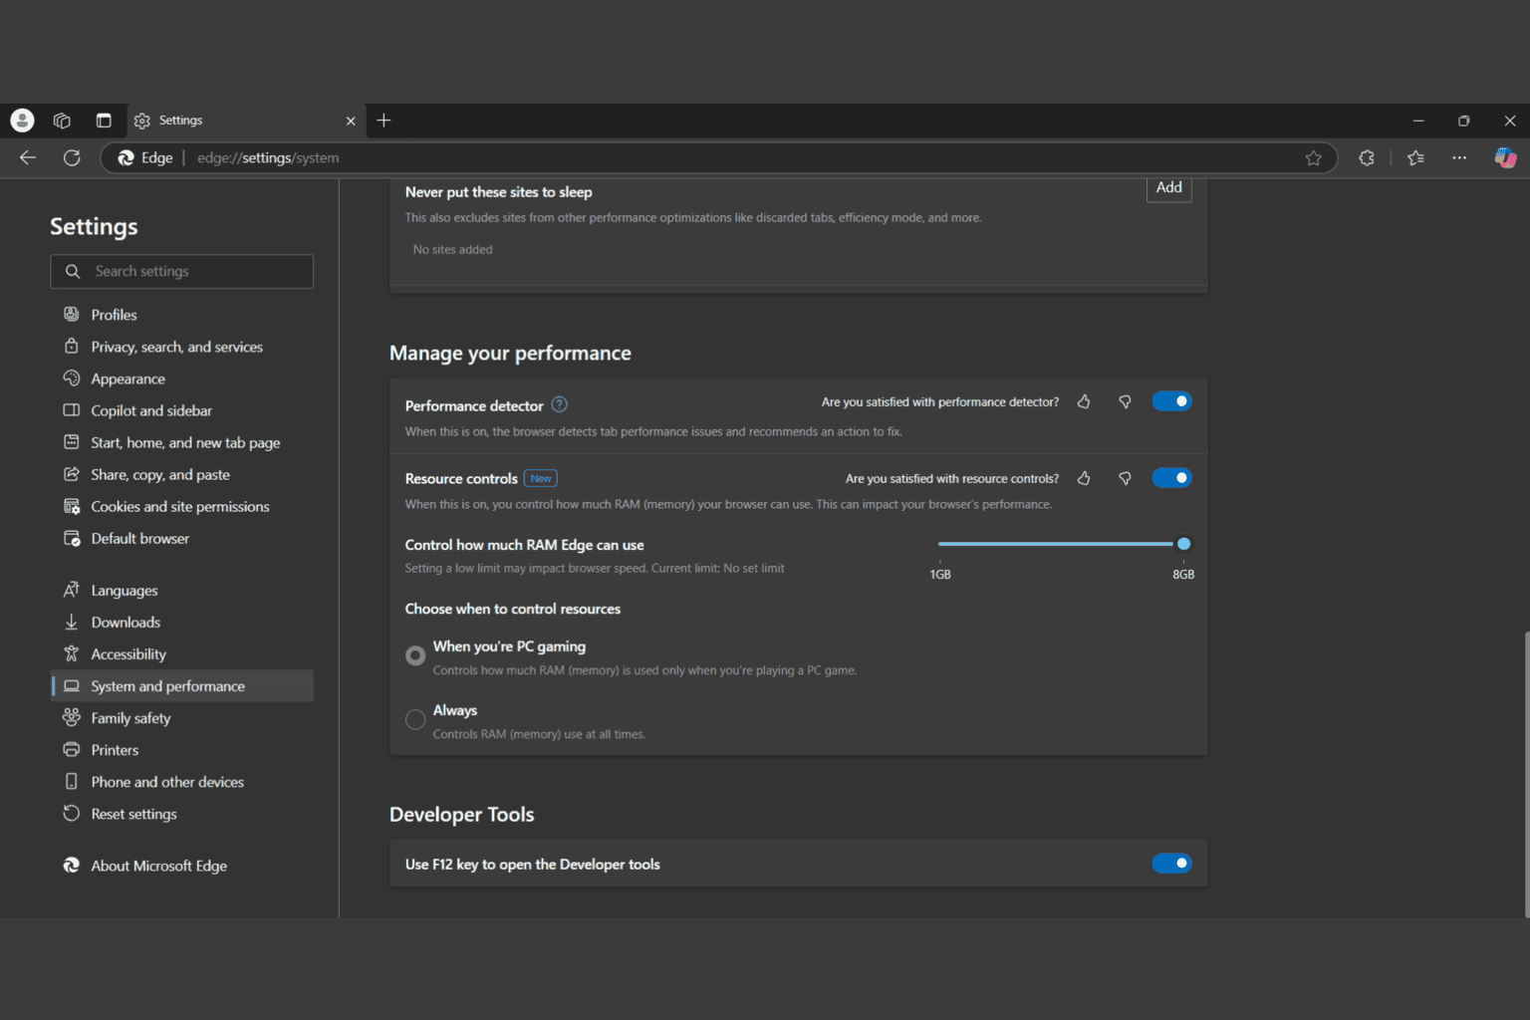Viewport: 1530px width, 1020px height.
Task: Open the tab actions menu icon
Action: [104, 121]
